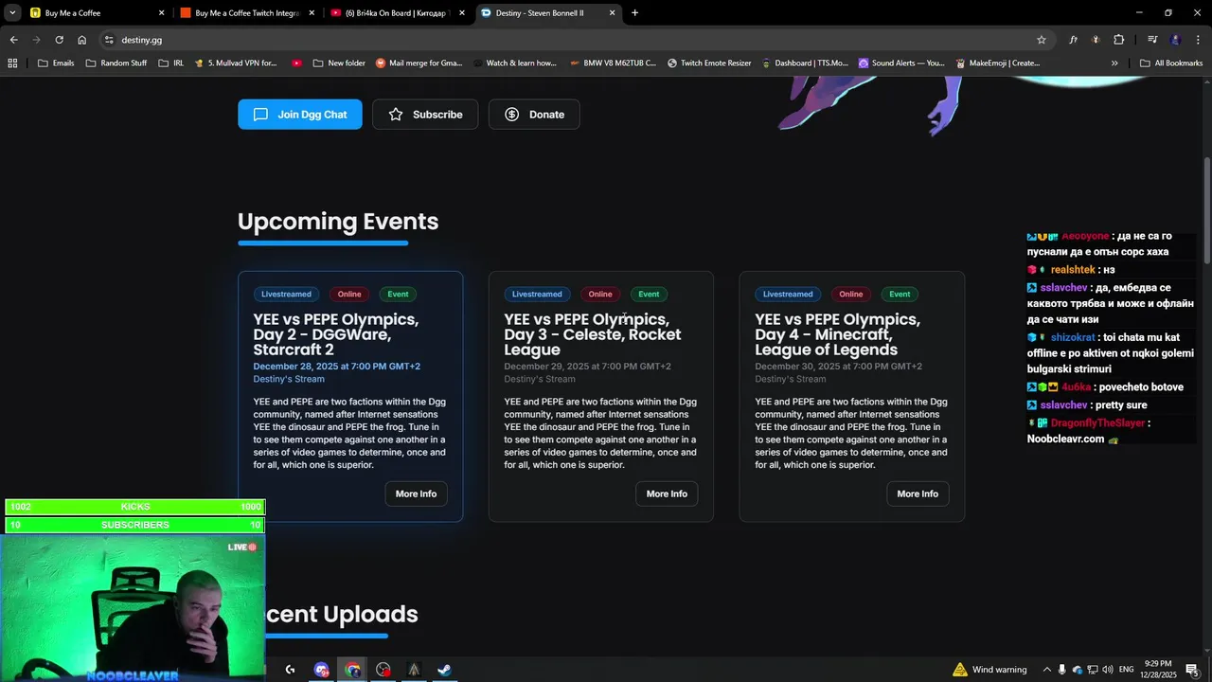Open the Donate button
The width and height of the screenshot is (1212, 682).
point(534,115)
